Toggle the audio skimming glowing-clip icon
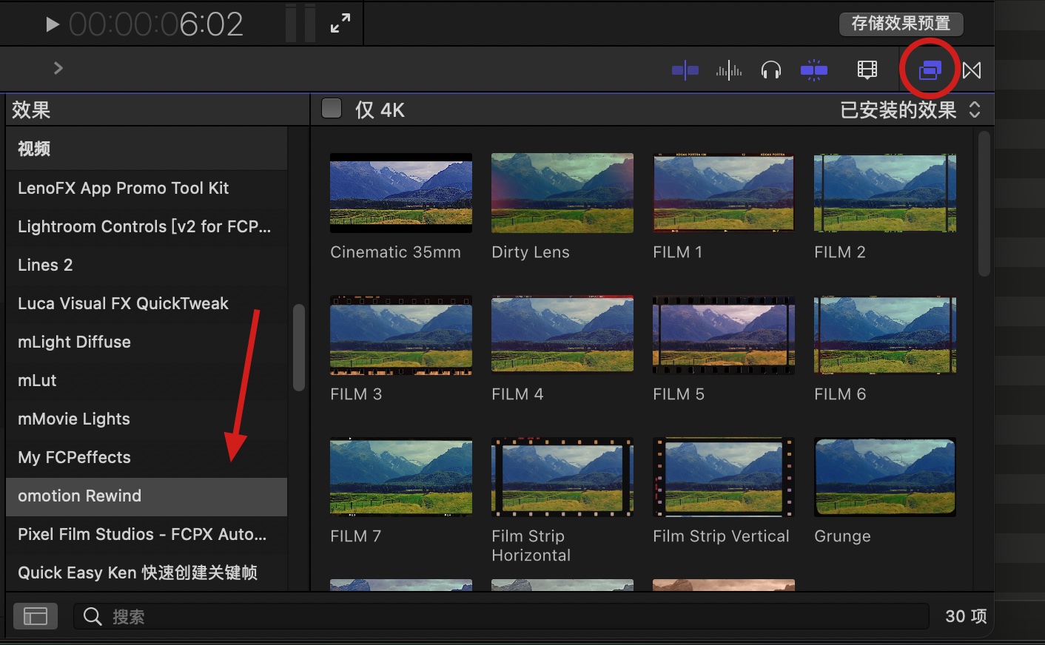Image resolution: width=1045 pixels, height=645 pixels. (x=814, y=69)
